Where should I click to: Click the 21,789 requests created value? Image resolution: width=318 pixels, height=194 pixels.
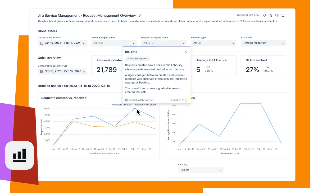coord(107,70)
